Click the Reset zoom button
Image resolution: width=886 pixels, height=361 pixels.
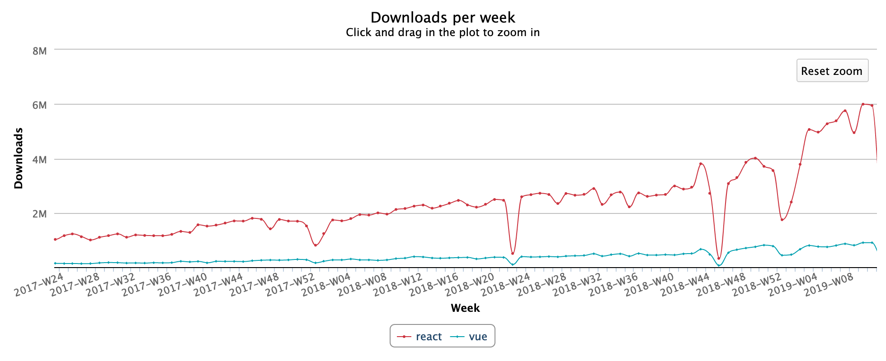tap(832, 71)
